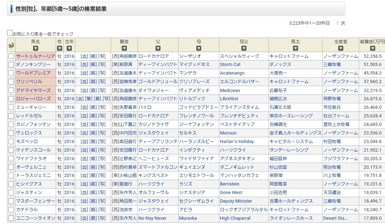385x224 pixels.
Task: Open the sort dropdown under 生産者 column
Action: coord(340,49)
